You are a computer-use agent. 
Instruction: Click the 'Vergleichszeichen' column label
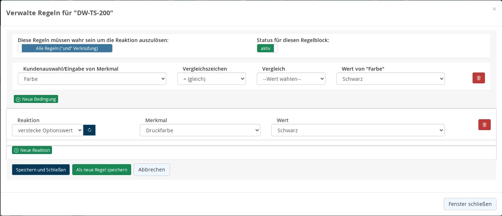point(205,68)
